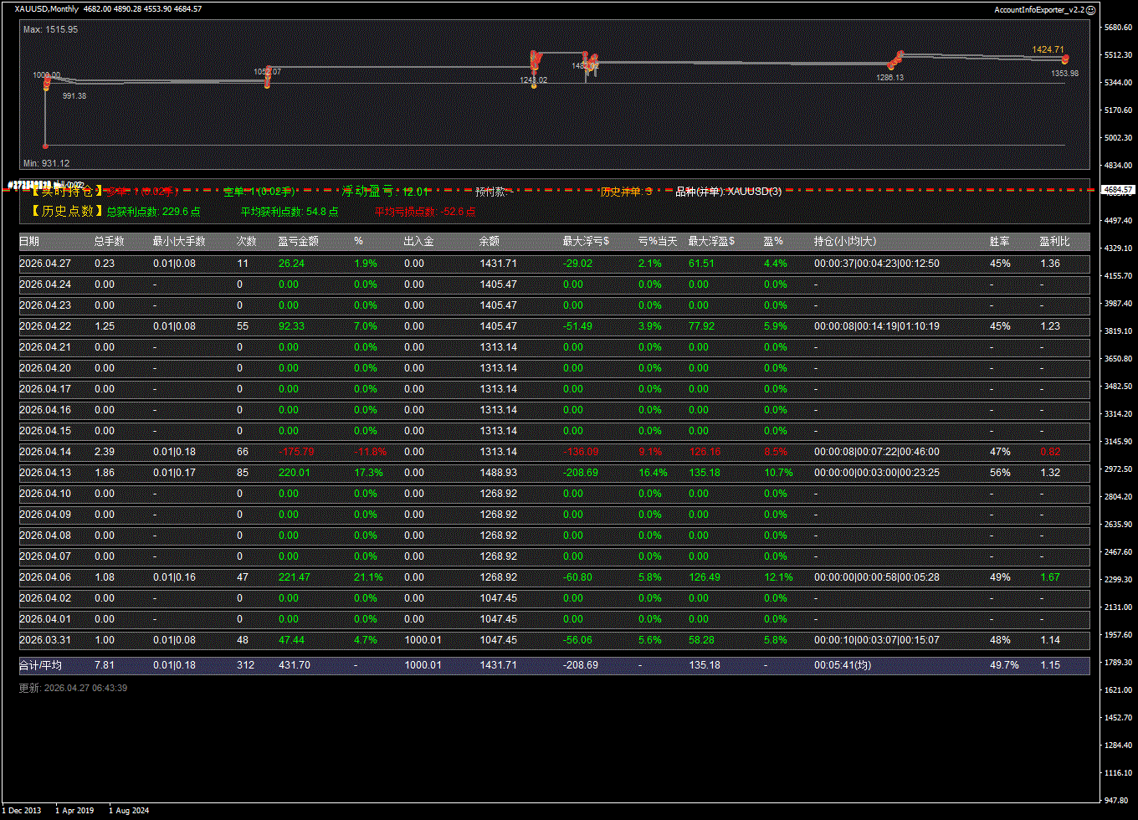The height and width of the screenshot is (820, 1138).
Task: Click the 盈亏金额 column header
Action: tap(298, 242)
